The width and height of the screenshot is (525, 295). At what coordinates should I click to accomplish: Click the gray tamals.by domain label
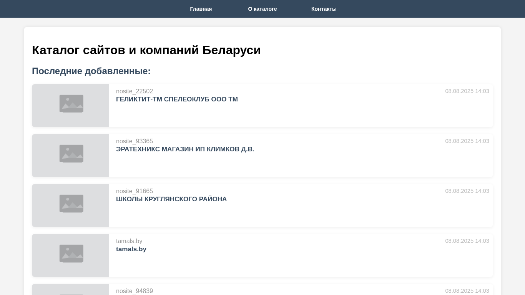pos(129,241)
